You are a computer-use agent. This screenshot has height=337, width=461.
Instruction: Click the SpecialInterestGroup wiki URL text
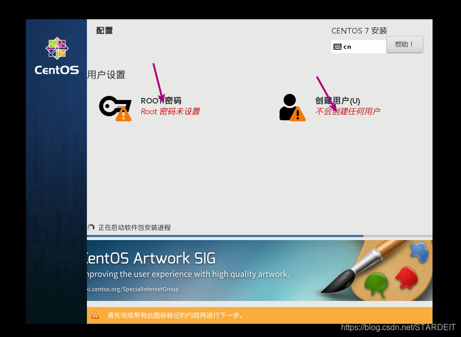(x=133, y=289)
